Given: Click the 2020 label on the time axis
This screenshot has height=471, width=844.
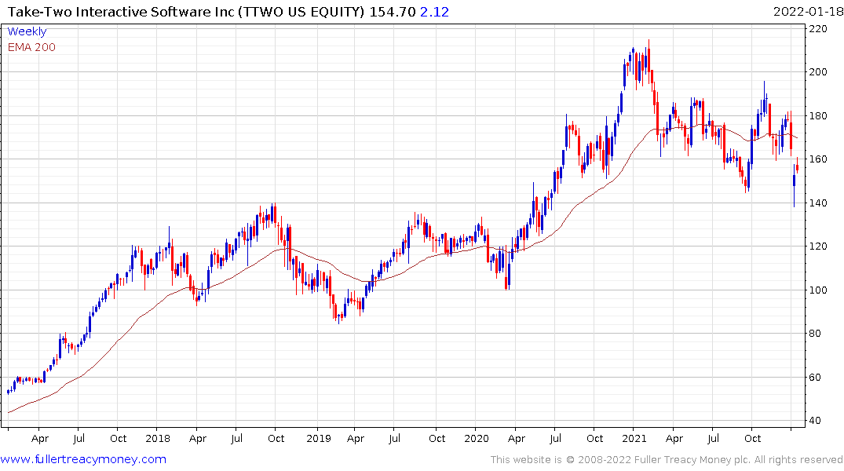Looking at the screenshot, I should pyautogui.click(x=477, y=438).
